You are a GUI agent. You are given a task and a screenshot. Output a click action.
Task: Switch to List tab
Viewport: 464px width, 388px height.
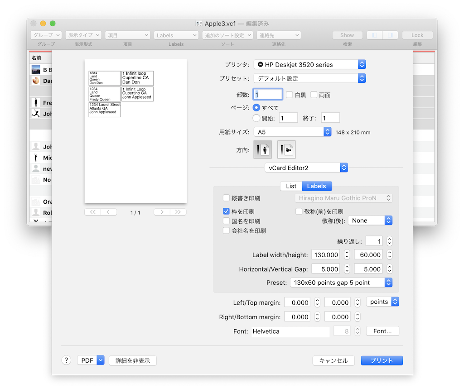(291, 186)
